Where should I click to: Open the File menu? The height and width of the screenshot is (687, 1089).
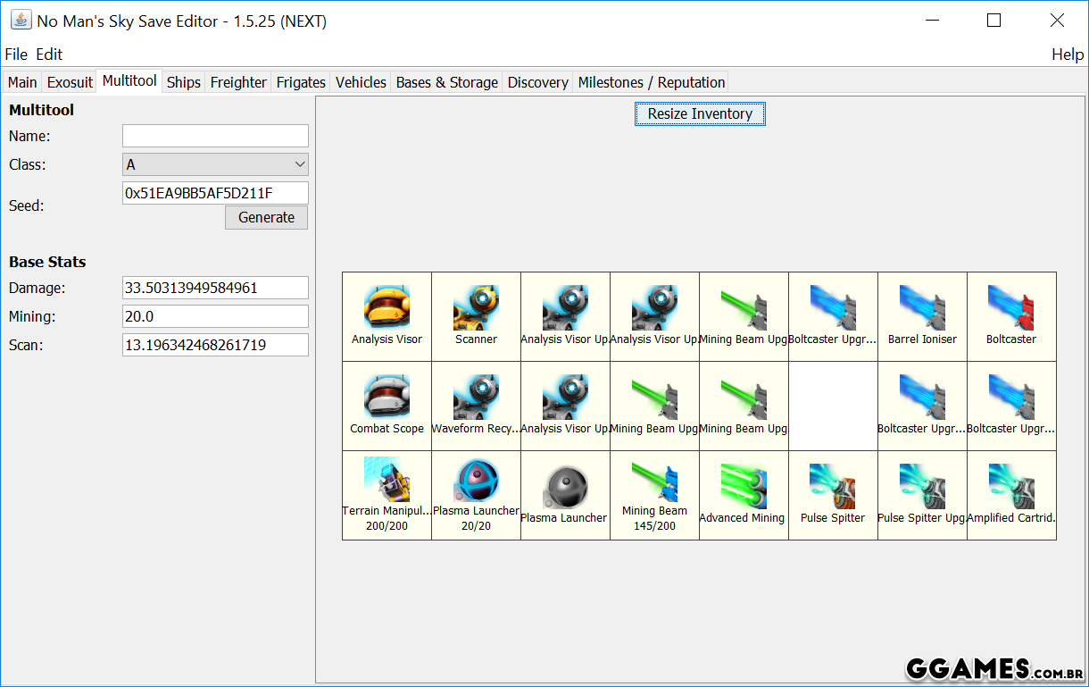point(16,54)
